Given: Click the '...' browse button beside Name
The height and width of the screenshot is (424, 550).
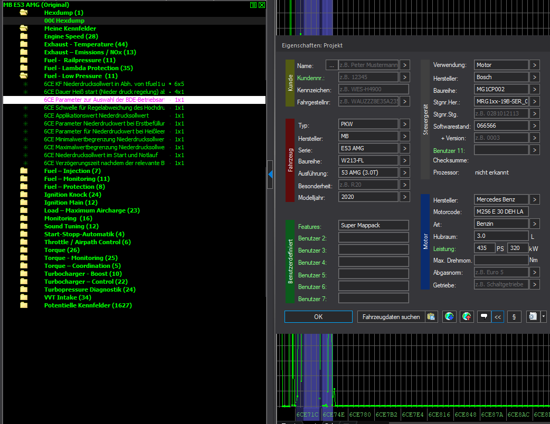Looking at the screenshot, I should pos(331,65).
